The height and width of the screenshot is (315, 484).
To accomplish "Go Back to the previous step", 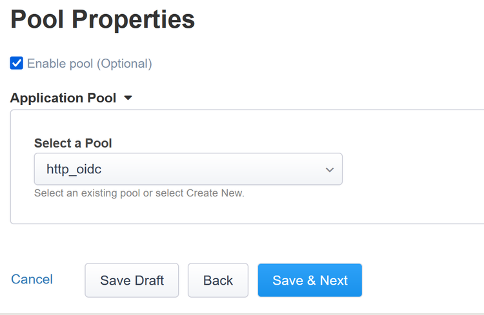I will point(218,280).
